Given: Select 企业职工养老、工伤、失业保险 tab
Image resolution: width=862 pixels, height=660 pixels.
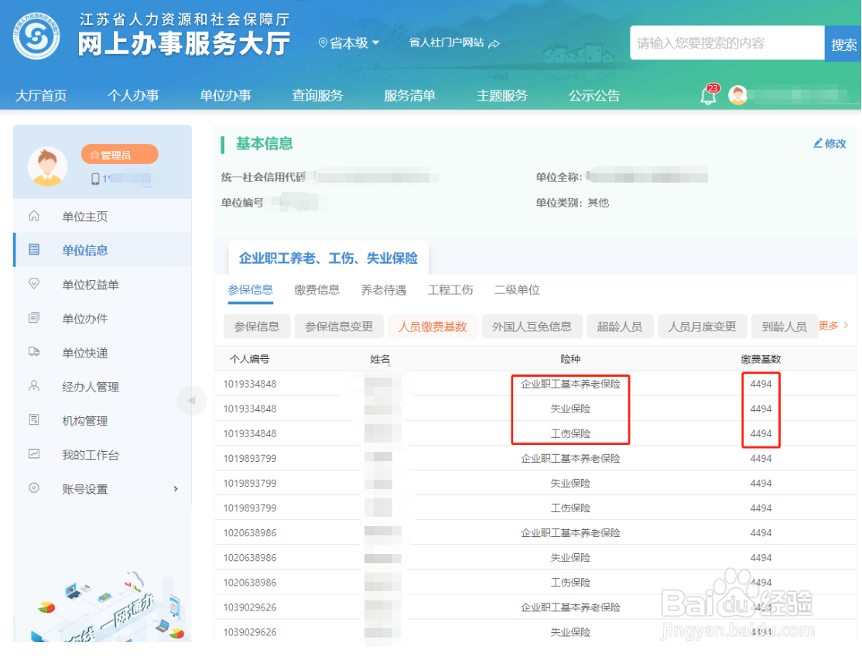Looking at the screenshot, I should [x=328, y=258].
